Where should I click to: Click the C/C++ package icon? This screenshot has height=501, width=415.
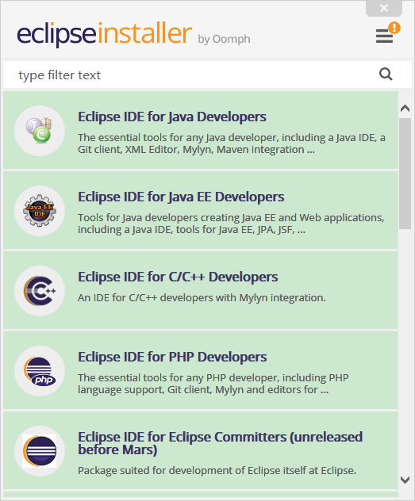[40, 291]
